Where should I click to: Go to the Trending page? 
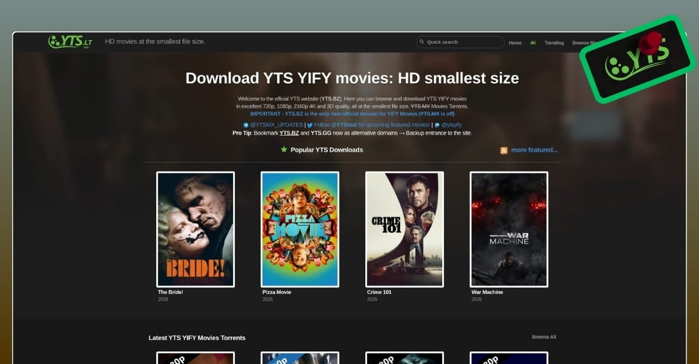pyautogui.click(x=554, y=43)
